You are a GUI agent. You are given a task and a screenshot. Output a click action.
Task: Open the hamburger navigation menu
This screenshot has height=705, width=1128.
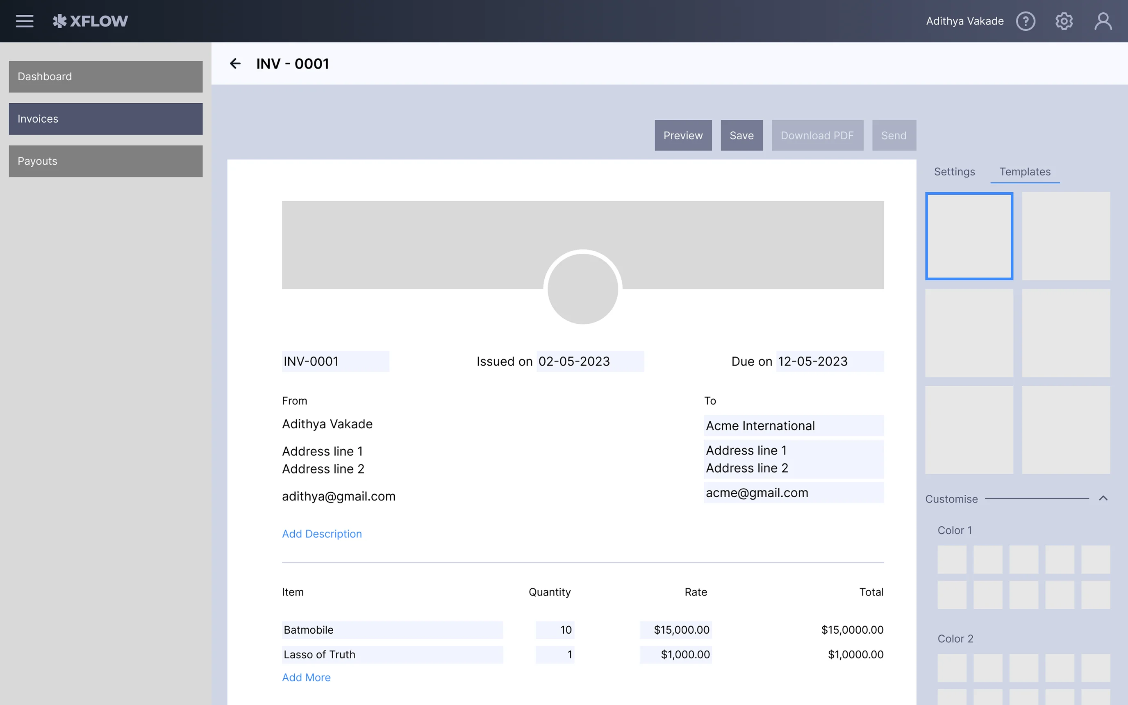point(24,21)
